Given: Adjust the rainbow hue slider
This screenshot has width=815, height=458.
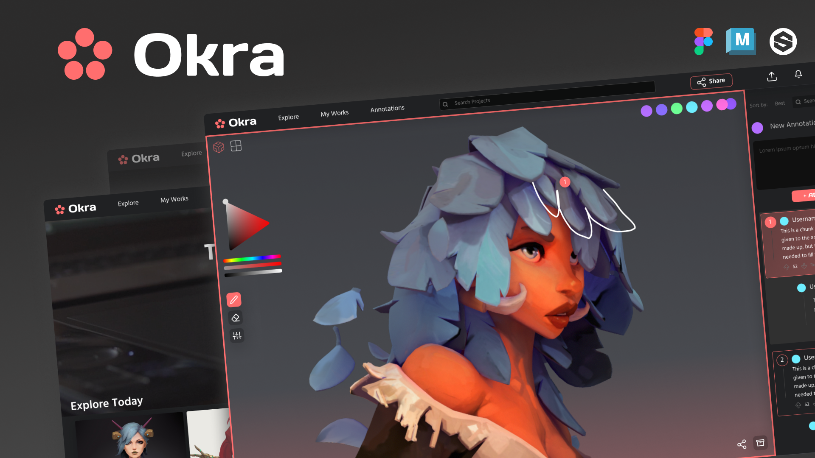Looking at the screenshot, I should pyautogui.click(x=252, y=258).
